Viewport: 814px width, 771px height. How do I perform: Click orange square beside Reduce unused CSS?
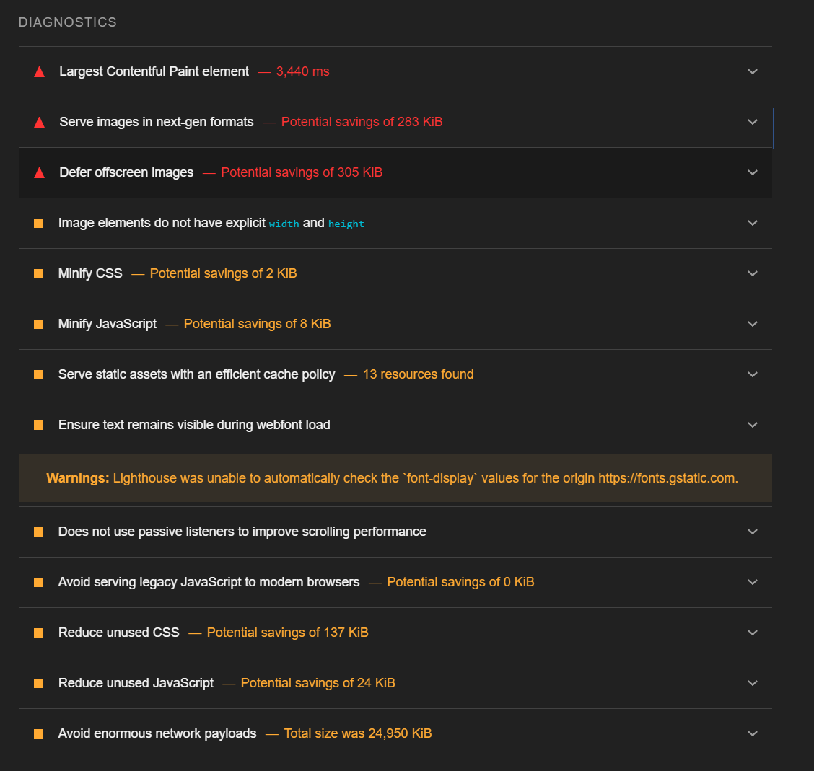click(x=39, y=633)
